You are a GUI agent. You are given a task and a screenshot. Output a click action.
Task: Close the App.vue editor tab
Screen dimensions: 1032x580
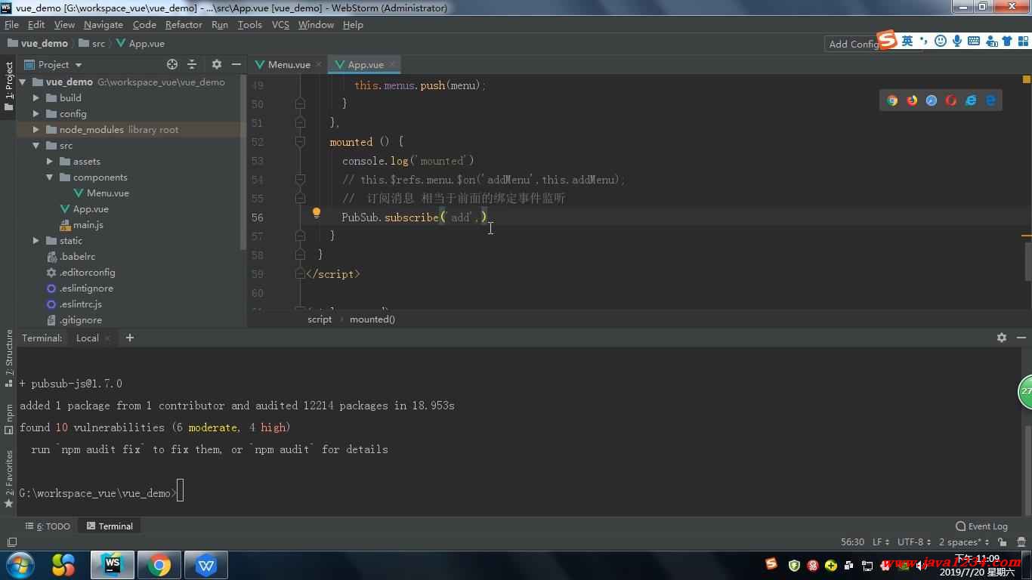[392, 65]
